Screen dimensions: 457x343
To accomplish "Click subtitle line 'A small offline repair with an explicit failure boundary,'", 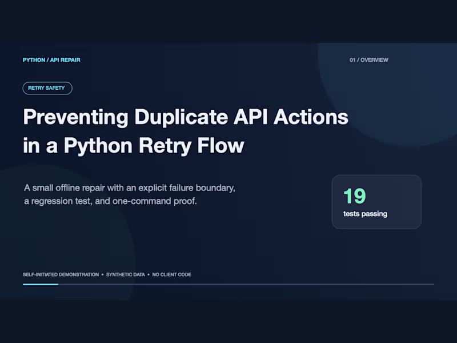I will coord(130,188).
